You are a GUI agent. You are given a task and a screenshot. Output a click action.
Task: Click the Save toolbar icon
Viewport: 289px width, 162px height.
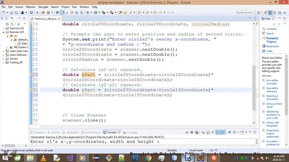[11, 13]
